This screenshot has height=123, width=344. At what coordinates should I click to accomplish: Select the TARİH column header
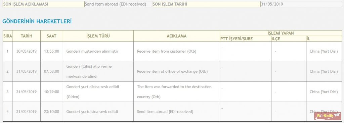click(x=27, y=36)
